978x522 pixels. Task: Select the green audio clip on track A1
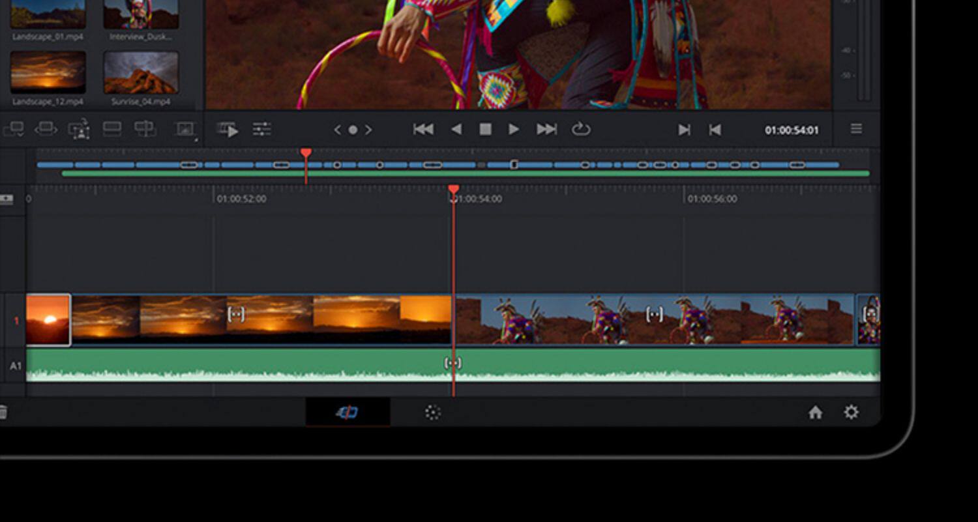coord(453,365)
